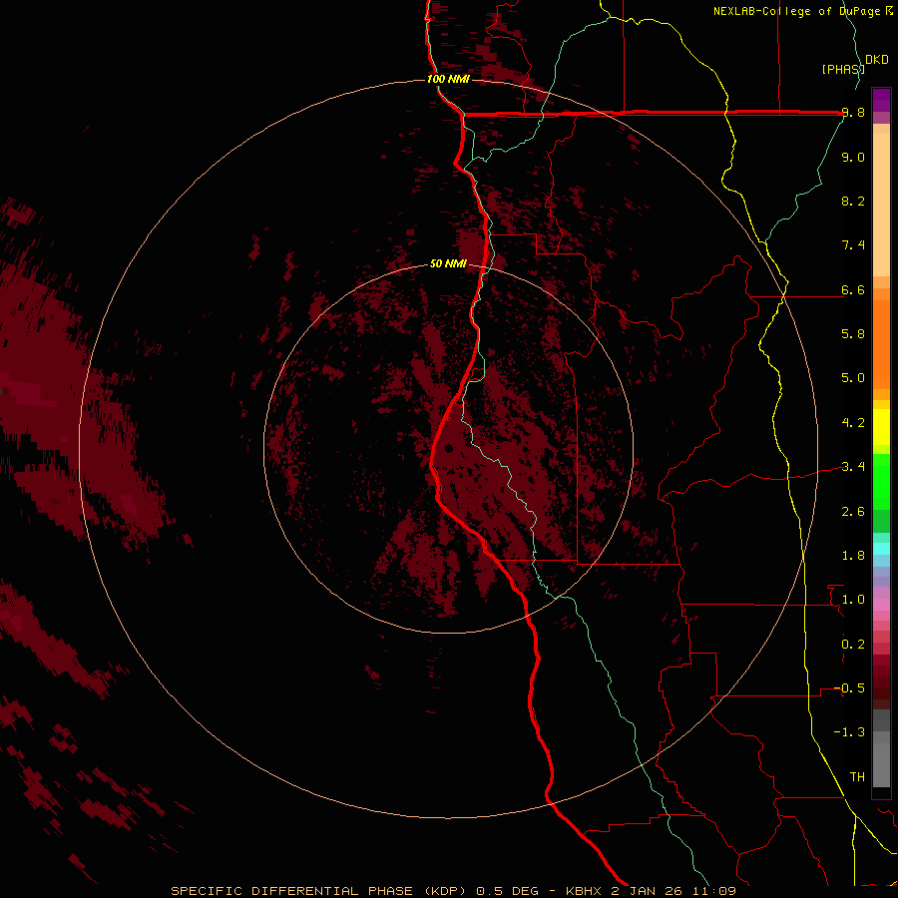
Task: Click the orange segment of the color bar
Action: pyautogui.click(x=881, y=344)
